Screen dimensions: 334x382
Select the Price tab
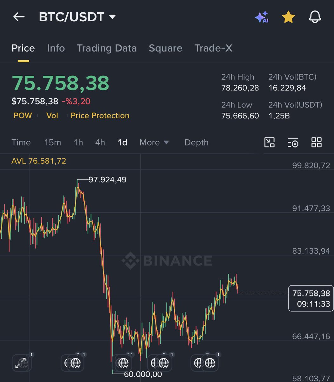[23, 48]
